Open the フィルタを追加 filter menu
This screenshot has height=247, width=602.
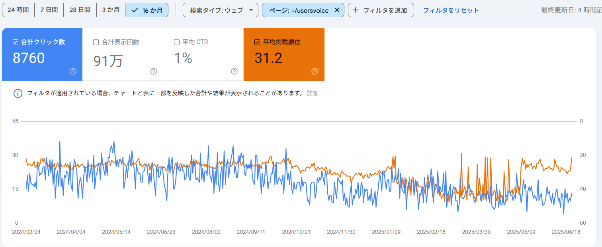tap(381, 10)
